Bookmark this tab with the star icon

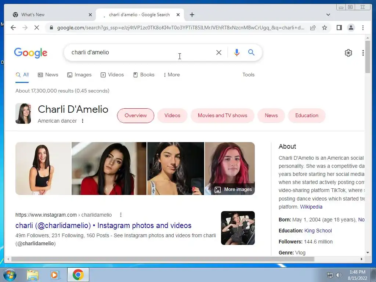coord(325,28)
